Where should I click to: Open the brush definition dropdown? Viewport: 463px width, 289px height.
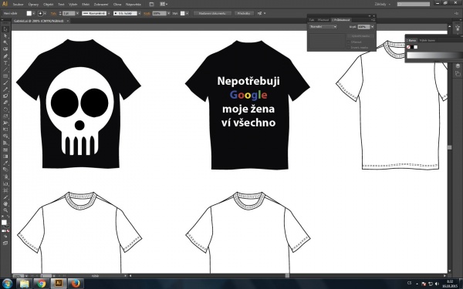[x=140, y=13]
